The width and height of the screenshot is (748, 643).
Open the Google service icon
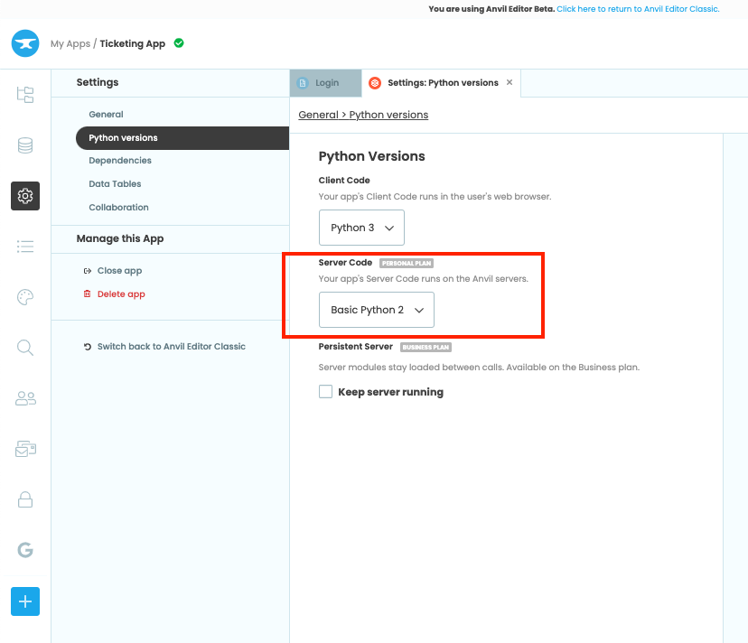[24, 550]
